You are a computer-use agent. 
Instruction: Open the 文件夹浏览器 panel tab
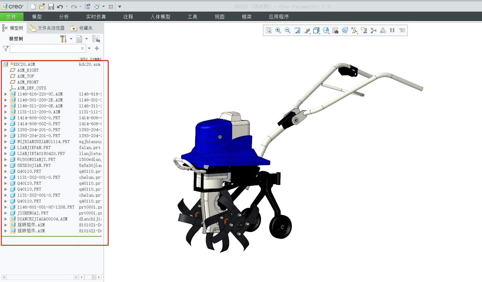point(47,28)
